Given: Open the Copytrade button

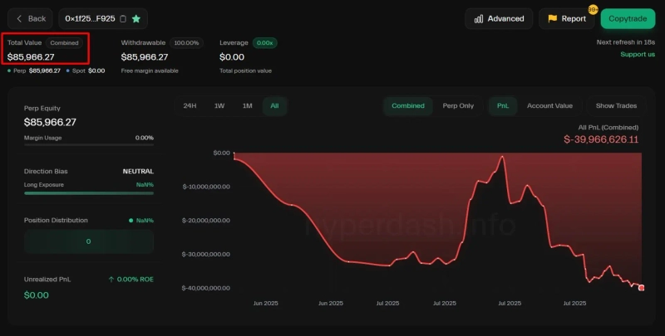Looking at the screenshot, I should point(628,18).
